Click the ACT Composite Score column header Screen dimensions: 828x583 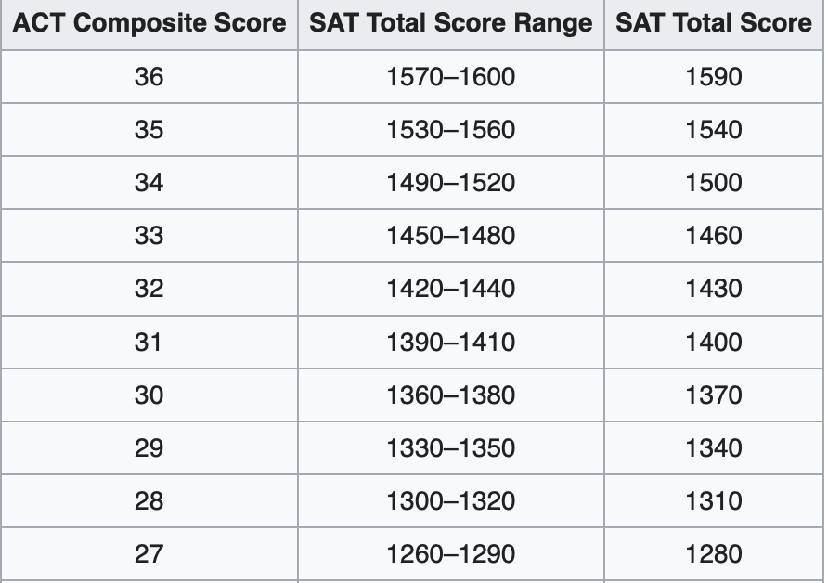pos(149,24)
